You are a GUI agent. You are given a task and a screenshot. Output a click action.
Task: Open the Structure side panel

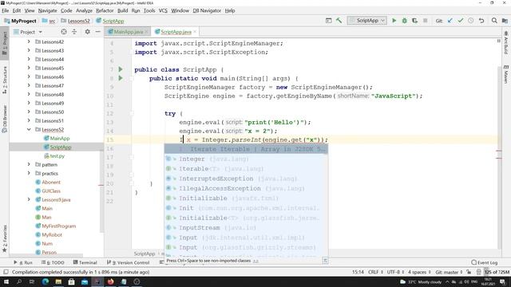pos(5,80)
